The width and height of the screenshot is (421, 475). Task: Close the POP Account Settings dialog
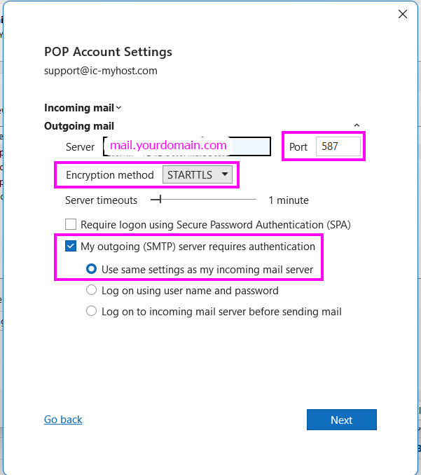403,14
